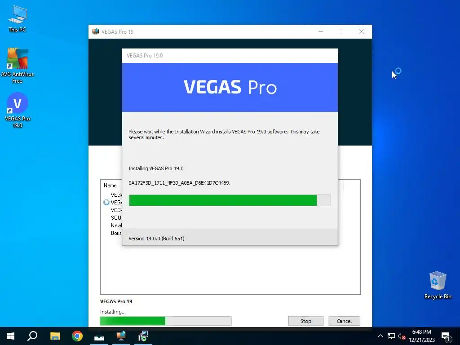Click the green VEGAS Pro 19.0 install progress bar
The image size is (460, 345).
point(230,200)
